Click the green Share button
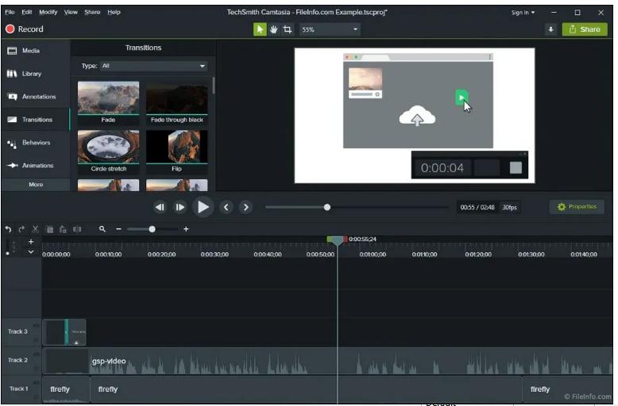The width and height of the screenshot is (618, 406). pos(585,29)
